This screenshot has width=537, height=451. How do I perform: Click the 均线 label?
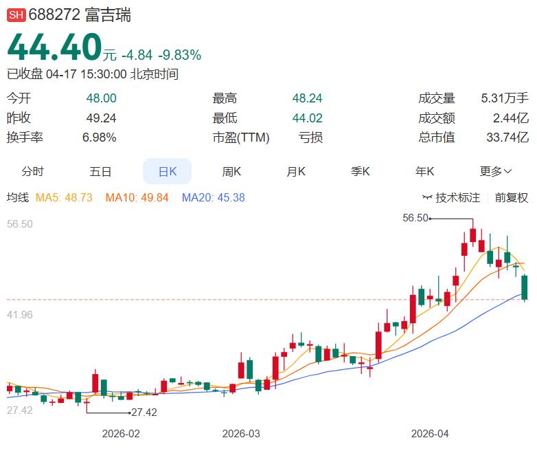[18, 197]
